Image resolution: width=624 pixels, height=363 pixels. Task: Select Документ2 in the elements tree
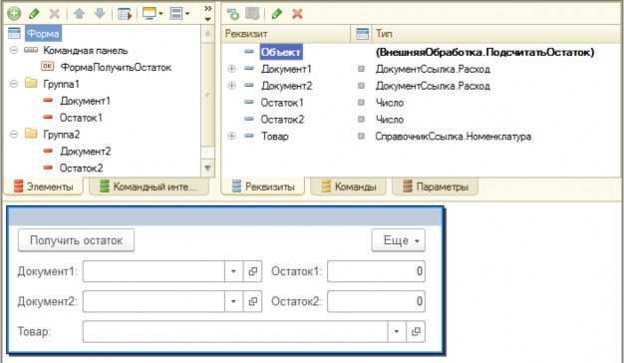pos(86,152)
